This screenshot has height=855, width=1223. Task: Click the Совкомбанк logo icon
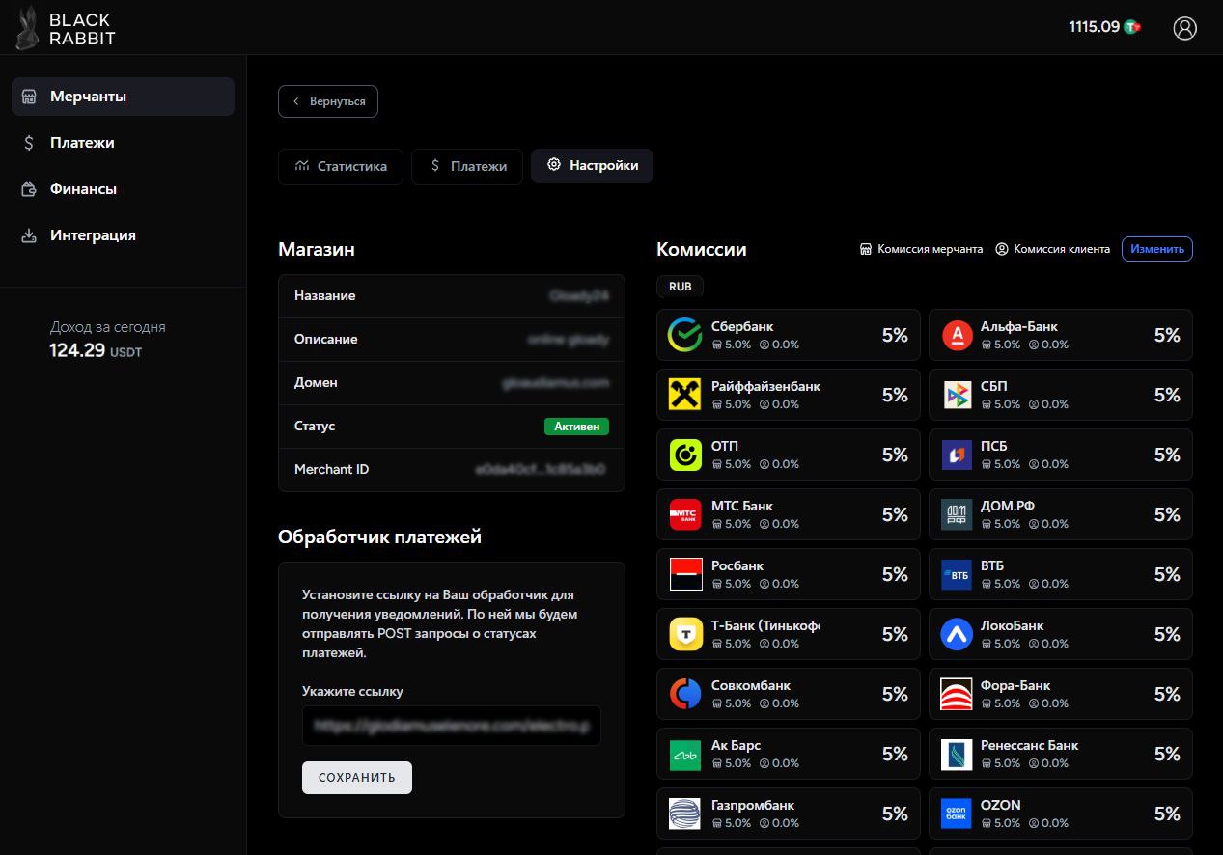tap(685, 694)
